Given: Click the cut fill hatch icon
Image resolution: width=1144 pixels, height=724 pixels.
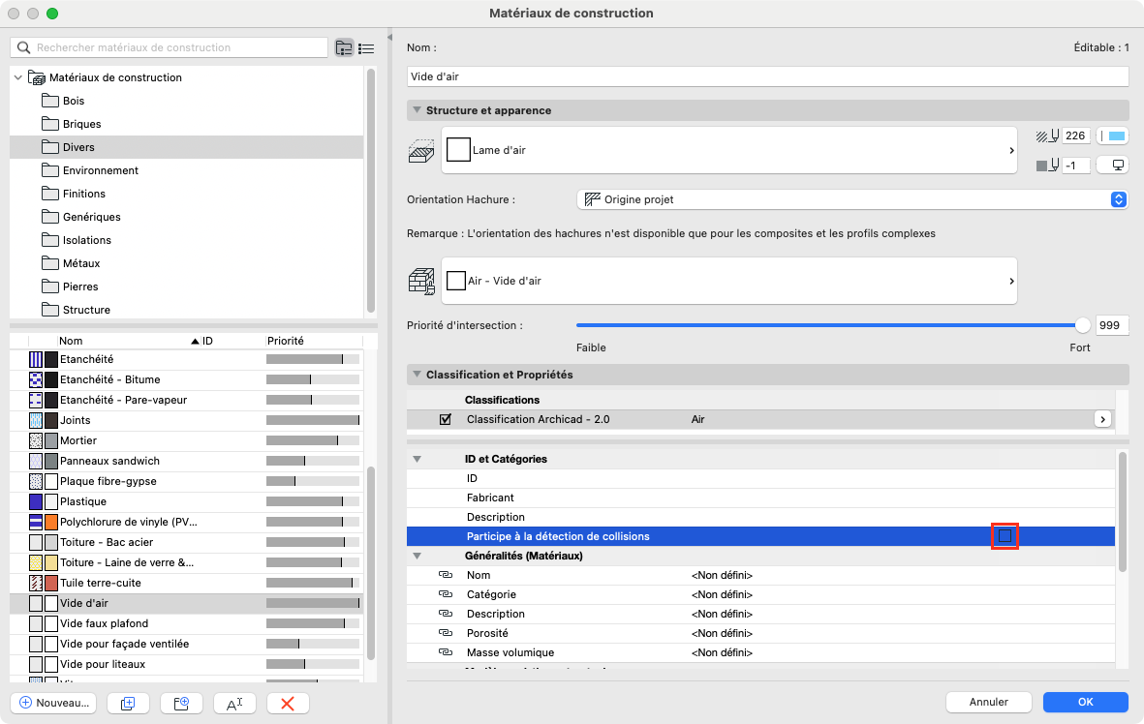Looking at the screenshot, I should click(x=421, y=151).
